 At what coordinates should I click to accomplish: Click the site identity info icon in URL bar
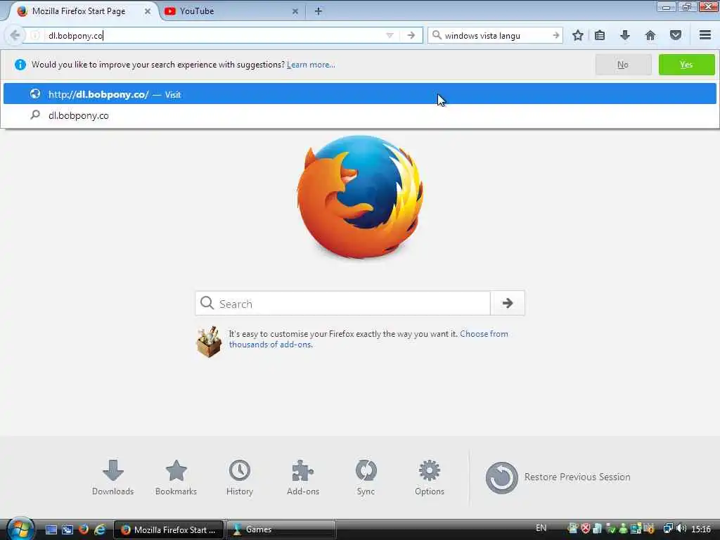point(35,35)
